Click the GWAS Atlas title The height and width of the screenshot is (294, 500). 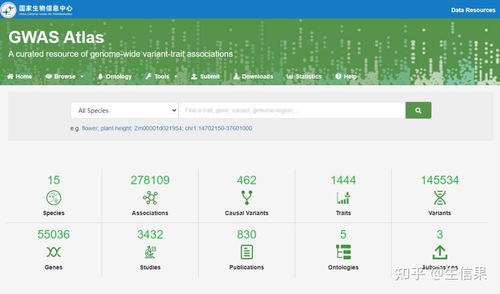pyautogui.click(x=56, y=37)
